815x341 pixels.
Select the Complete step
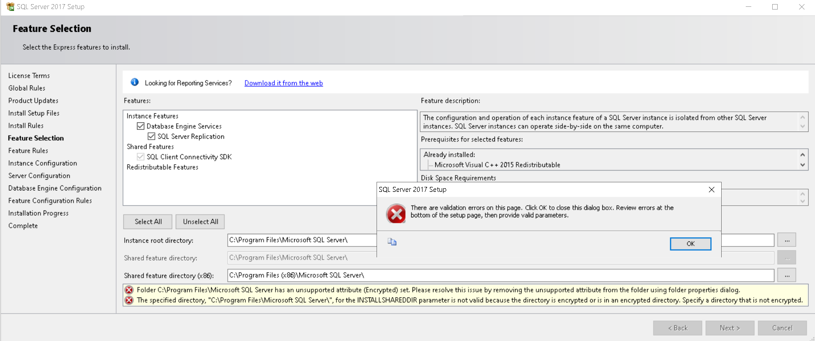tap(23, 226)
